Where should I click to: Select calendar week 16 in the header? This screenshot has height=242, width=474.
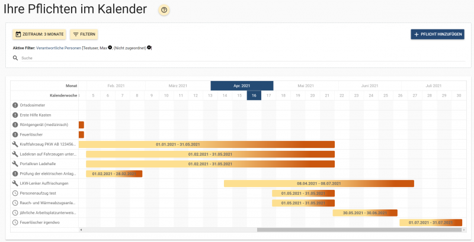click(x=254, y=95)
